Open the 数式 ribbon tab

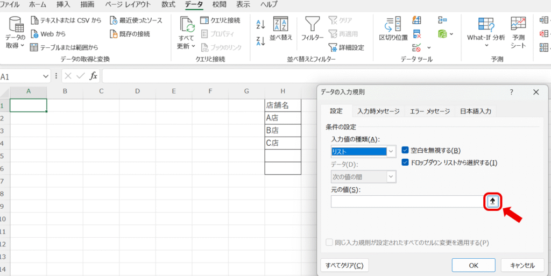pos(168,4)
